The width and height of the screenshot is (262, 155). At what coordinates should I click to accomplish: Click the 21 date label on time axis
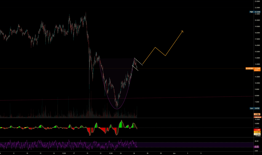[101, 153]
